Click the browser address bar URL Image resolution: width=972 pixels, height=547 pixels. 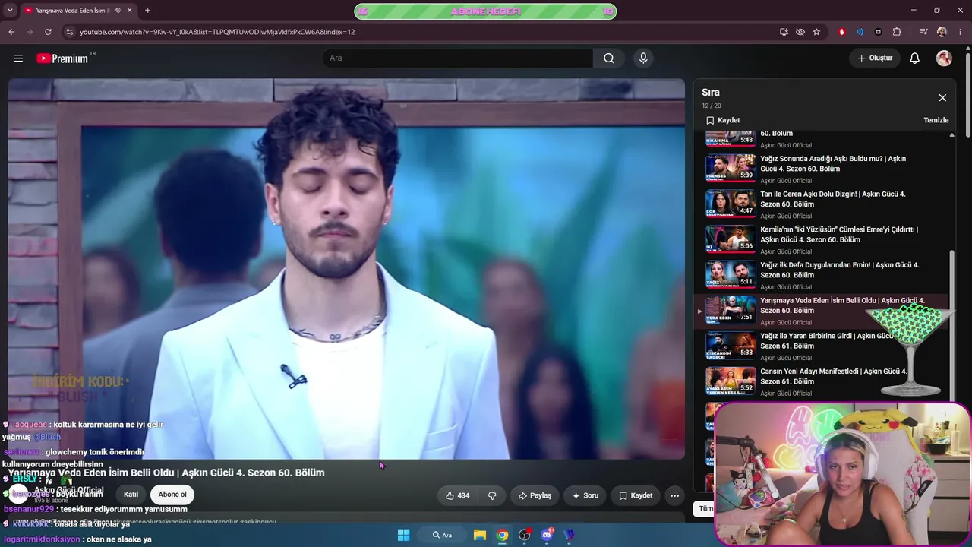(x=217, y=32)
